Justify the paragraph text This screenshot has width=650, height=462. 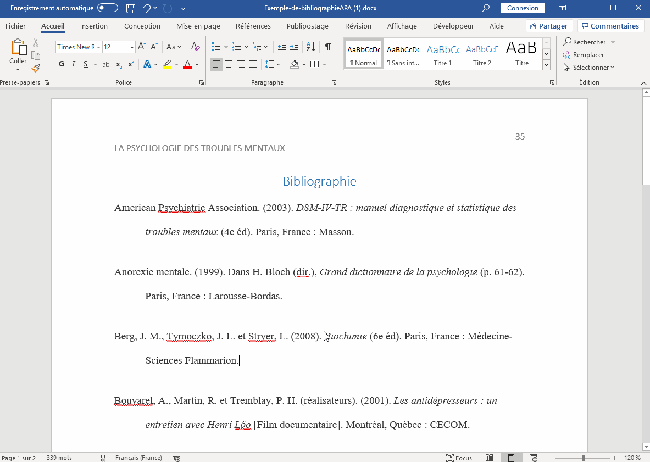pyautogui.click(x=252, y=64)
